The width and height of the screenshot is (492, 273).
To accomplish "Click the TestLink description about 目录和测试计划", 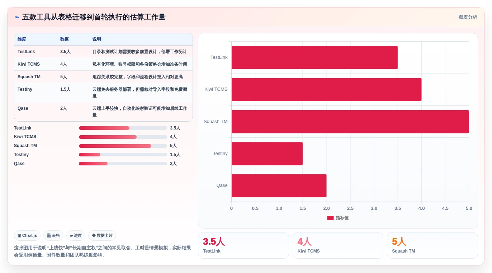I will [x=140, y=52].
